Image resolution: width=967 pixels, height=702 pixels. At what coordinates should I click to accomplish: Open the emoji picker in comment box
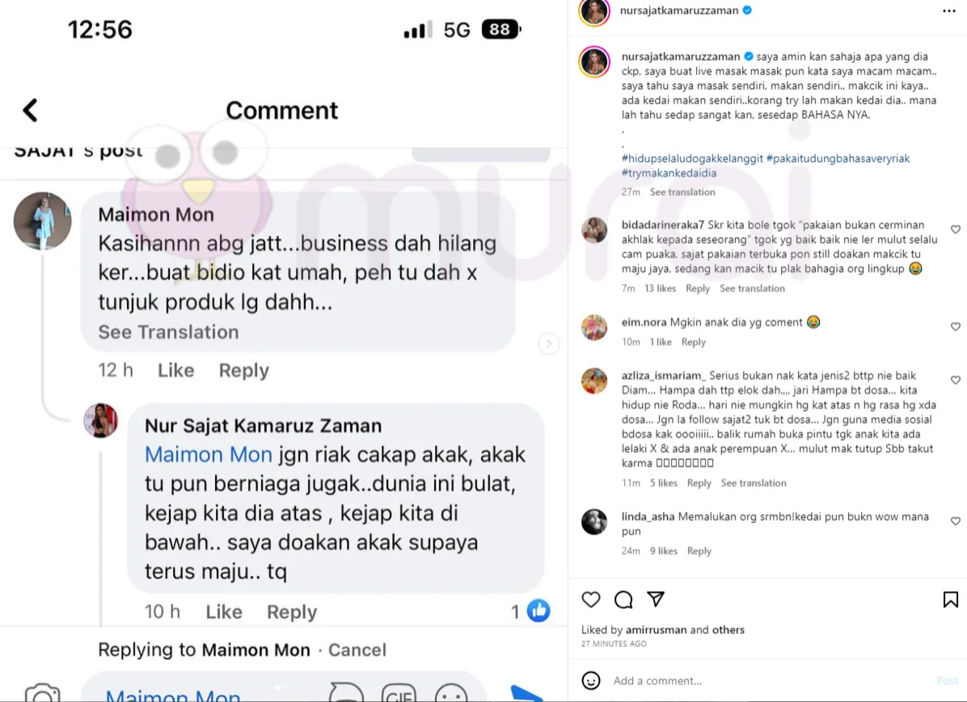point(591,680)
